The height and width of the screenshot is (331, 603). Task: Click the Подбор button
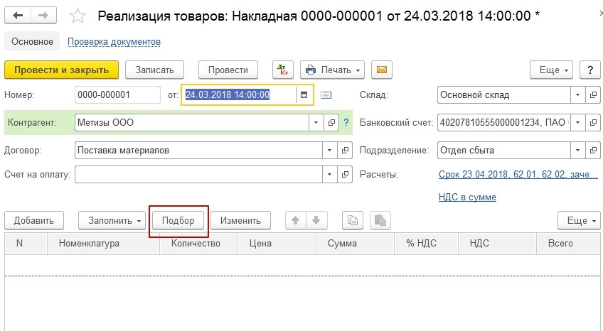[178, 220]
